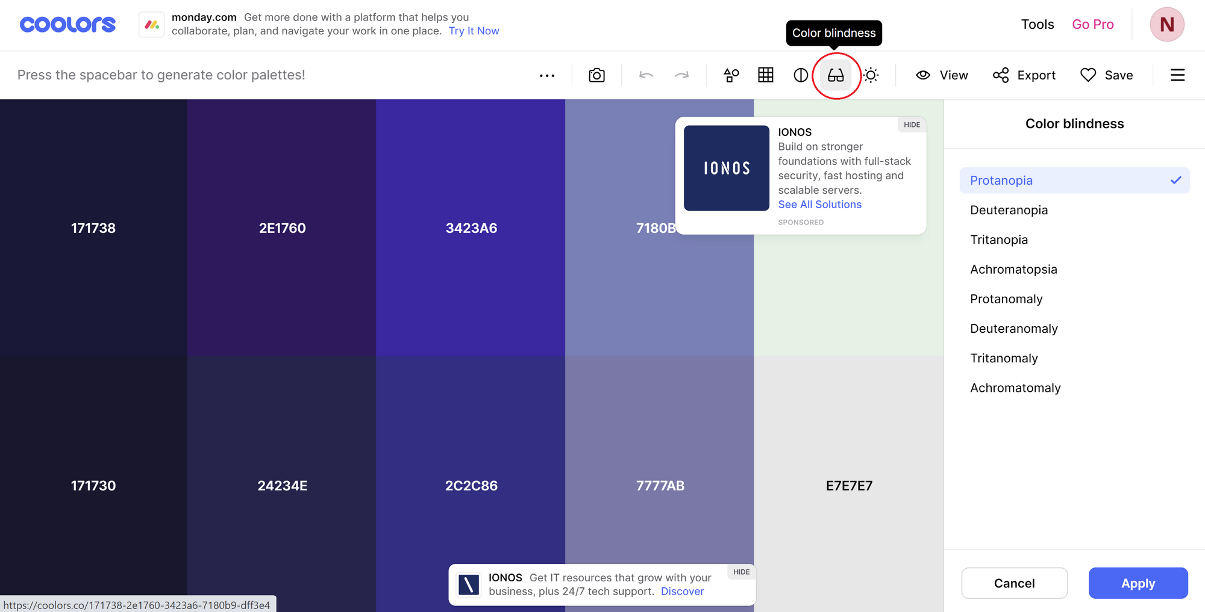
Task: Click the camera icon in toolbar
Action: [596, 75]
